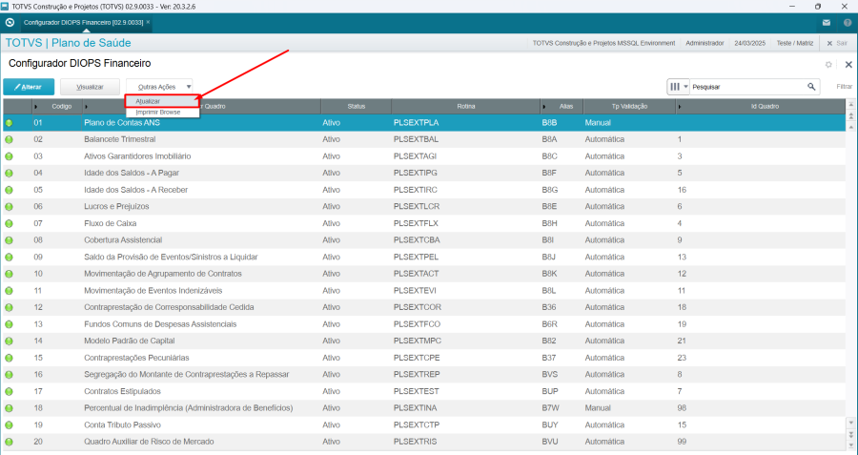
Task: Click the Administrador user label
Action: coord(705,43)
